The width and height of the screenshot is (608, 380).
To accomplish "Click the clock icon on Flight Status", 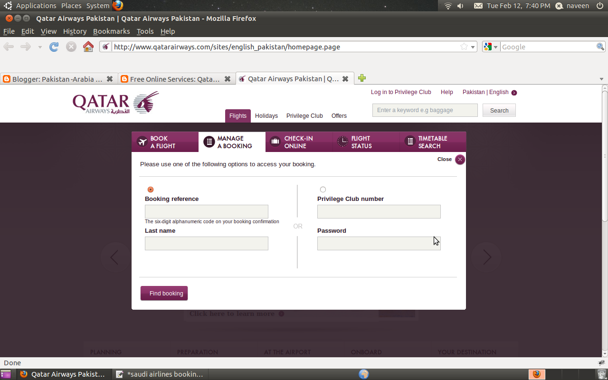I will [x=342, y=142].
